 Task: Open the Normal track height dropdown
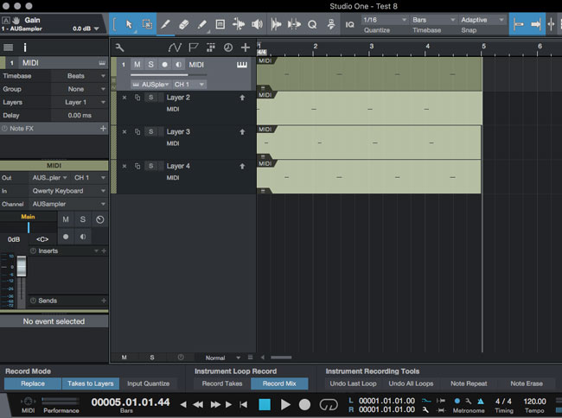pyautogui.click(x=222, y=358)
